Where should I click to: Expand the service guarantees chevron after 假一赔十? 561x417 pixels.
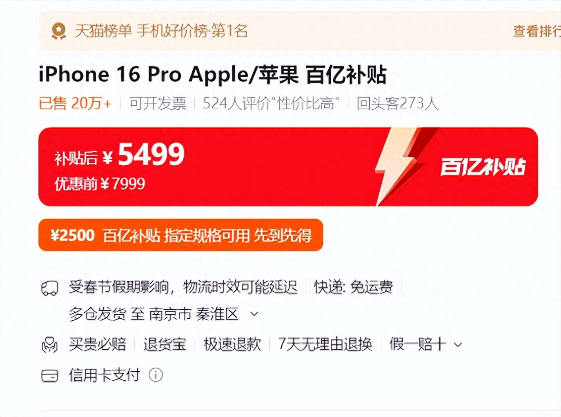pos(458,345)
